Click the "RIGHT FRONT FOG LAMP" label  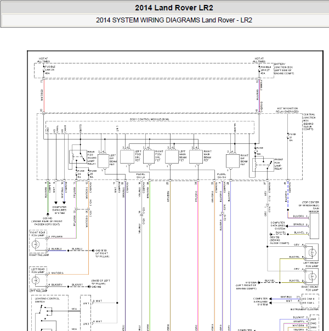[x=310, y=288]
